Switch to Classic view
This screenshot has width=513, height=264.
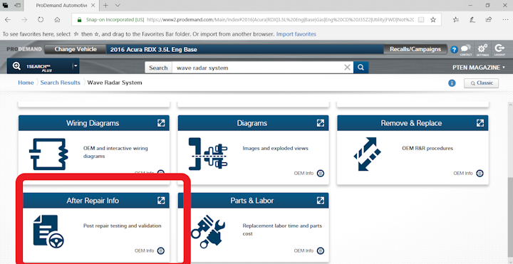pos(481,83)
